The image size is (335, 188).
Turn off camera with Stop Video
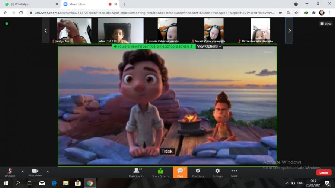[x=35, y=172]
